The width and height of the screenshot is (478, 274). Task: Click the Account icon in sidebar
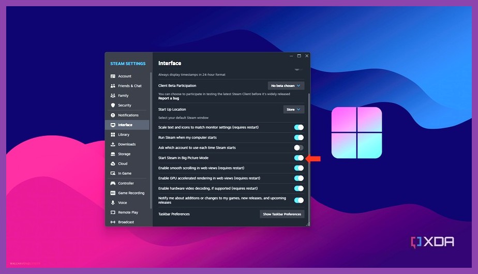113,76
